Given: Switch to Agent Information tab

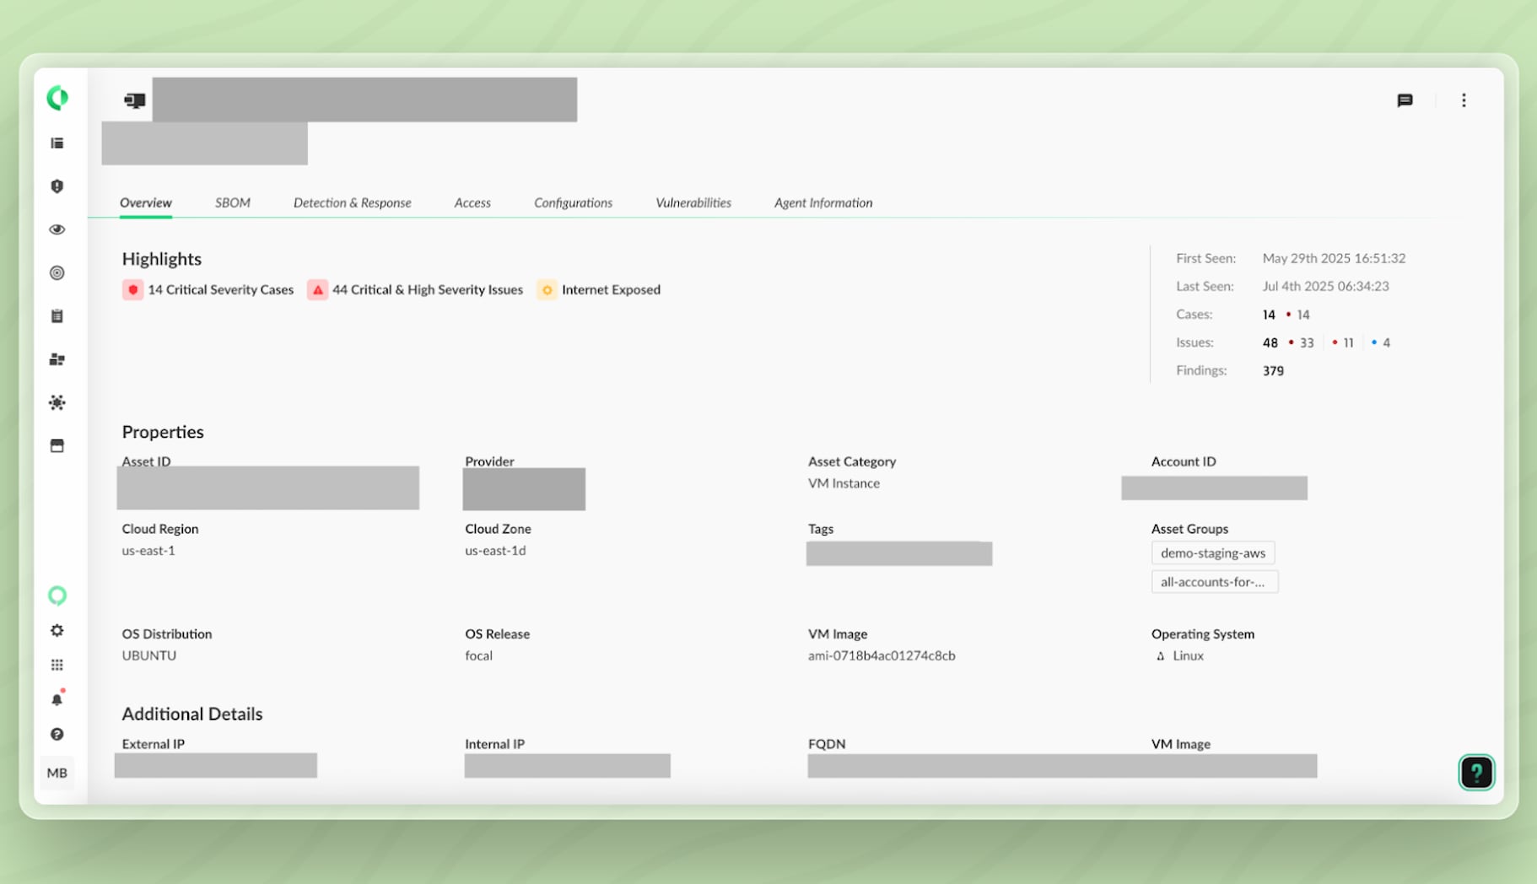Looking at the screenshot, I should coord(823,202).
